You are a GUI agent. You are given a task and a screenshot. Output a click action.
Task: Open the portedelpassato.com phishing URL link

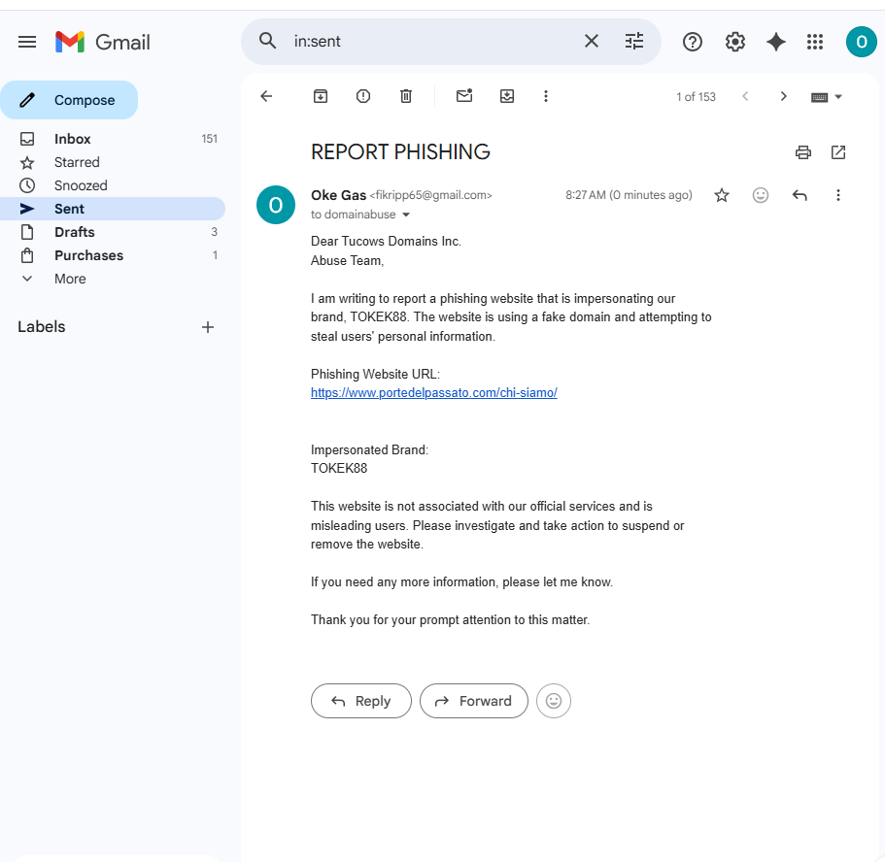coord(433,392)
